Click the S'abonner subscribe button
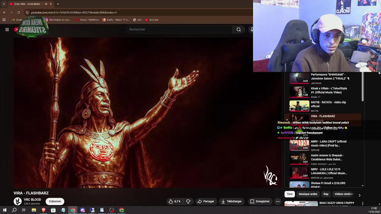 tap(55, 201)
